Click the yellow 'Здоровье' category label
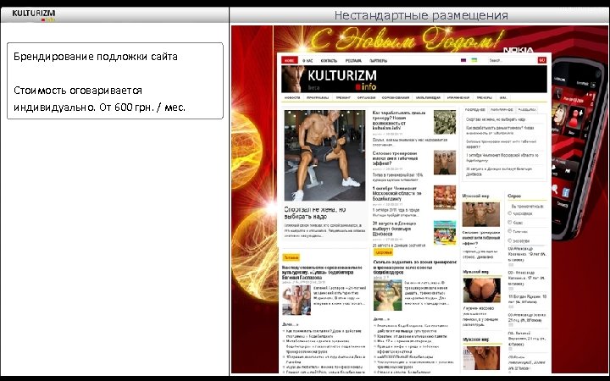This screenshot has height=381, width=610. 383,252
